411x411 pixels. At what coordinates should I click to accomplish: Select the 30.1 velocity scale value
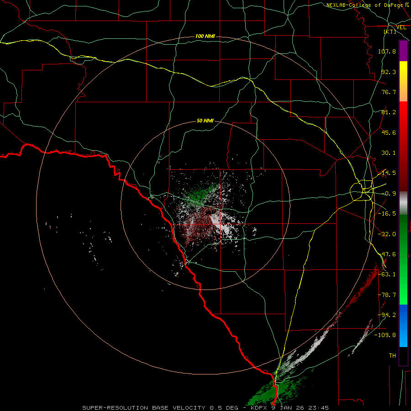pos(389,153)
